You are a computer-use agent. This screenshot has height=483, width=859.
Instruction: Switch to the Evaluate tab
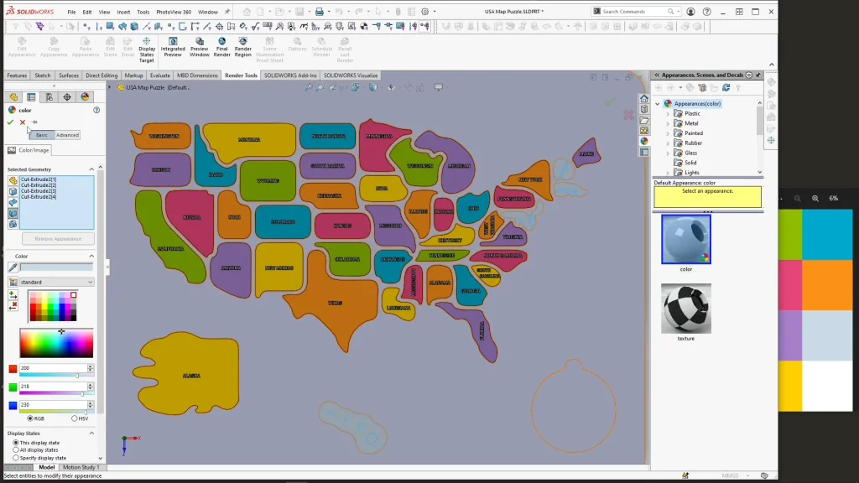[x=159, y=75]
